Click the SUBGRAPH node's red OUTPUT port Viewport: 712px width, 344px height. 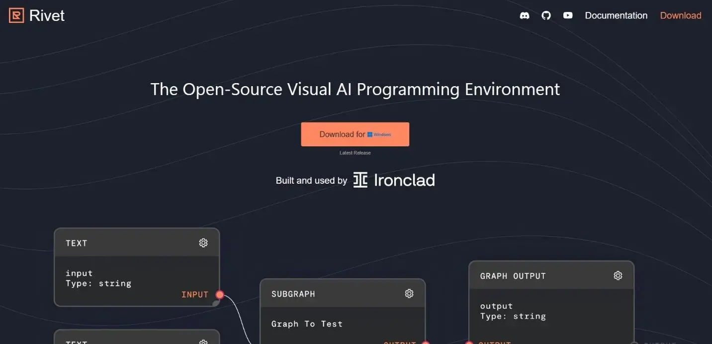[x=426, y=343]
